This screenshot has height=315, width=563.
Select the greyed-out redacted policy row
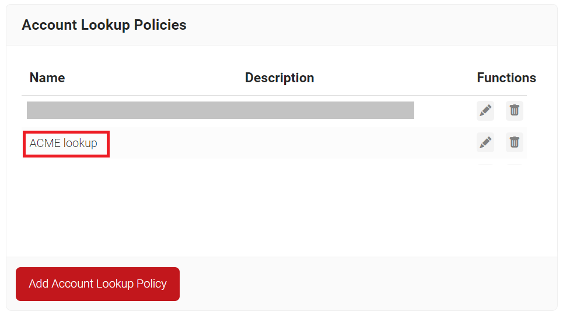click(221, 110)
